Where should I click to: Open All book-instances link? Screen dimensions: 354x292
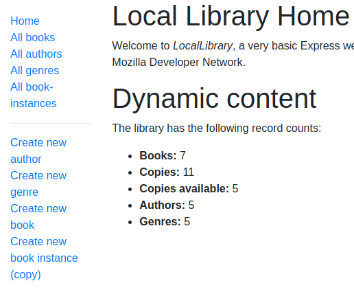point(34,96)
